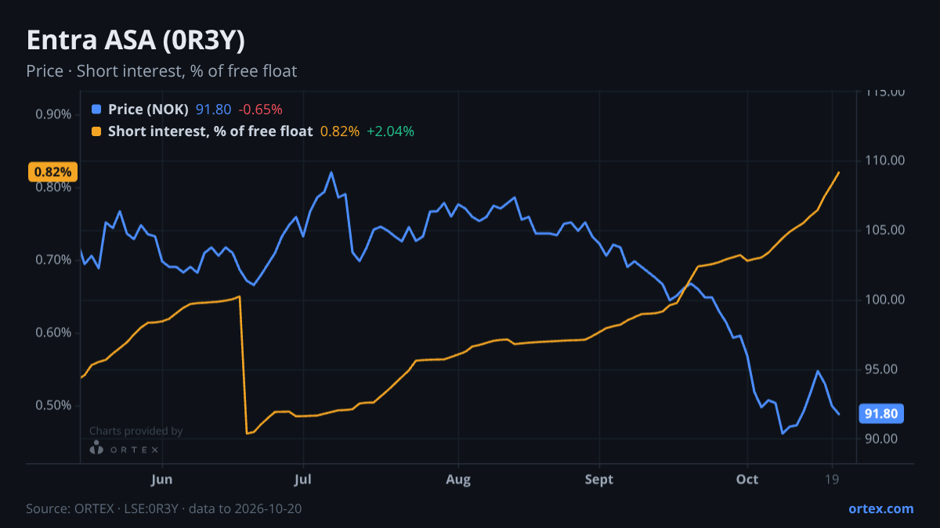Click the 0.60% left axis label
The width and height of the screenshot is (940, 528).
[x=53, y=332]
